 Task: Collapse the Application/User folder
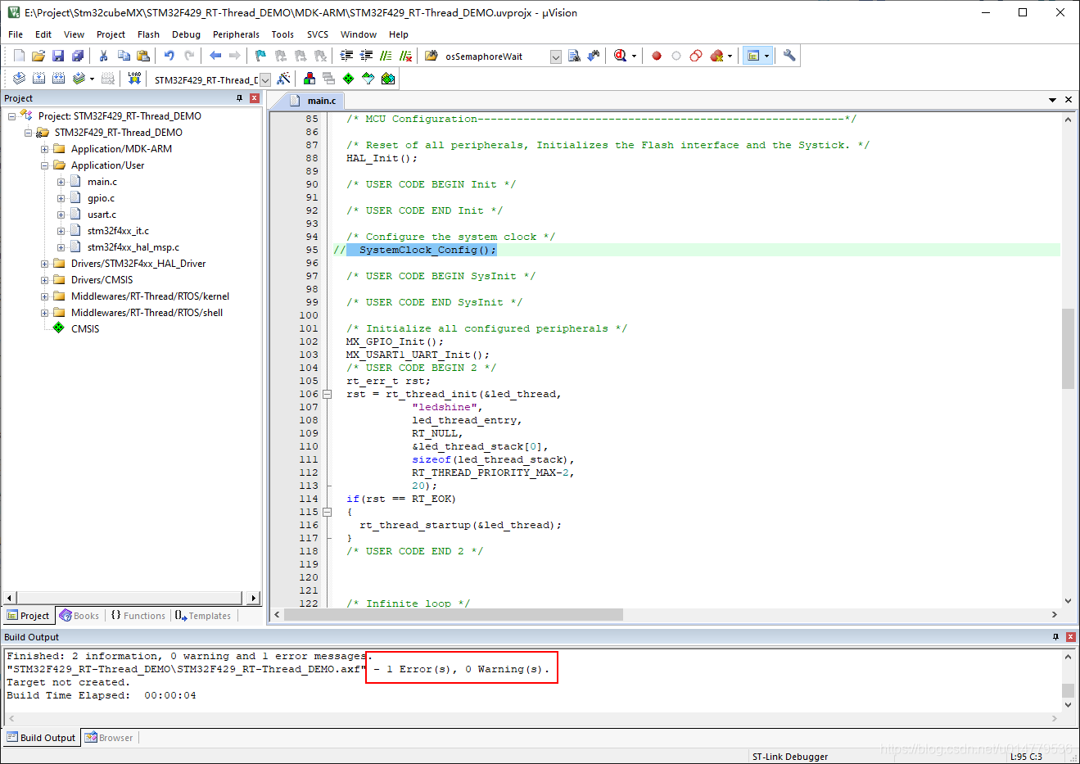(44, 165)
